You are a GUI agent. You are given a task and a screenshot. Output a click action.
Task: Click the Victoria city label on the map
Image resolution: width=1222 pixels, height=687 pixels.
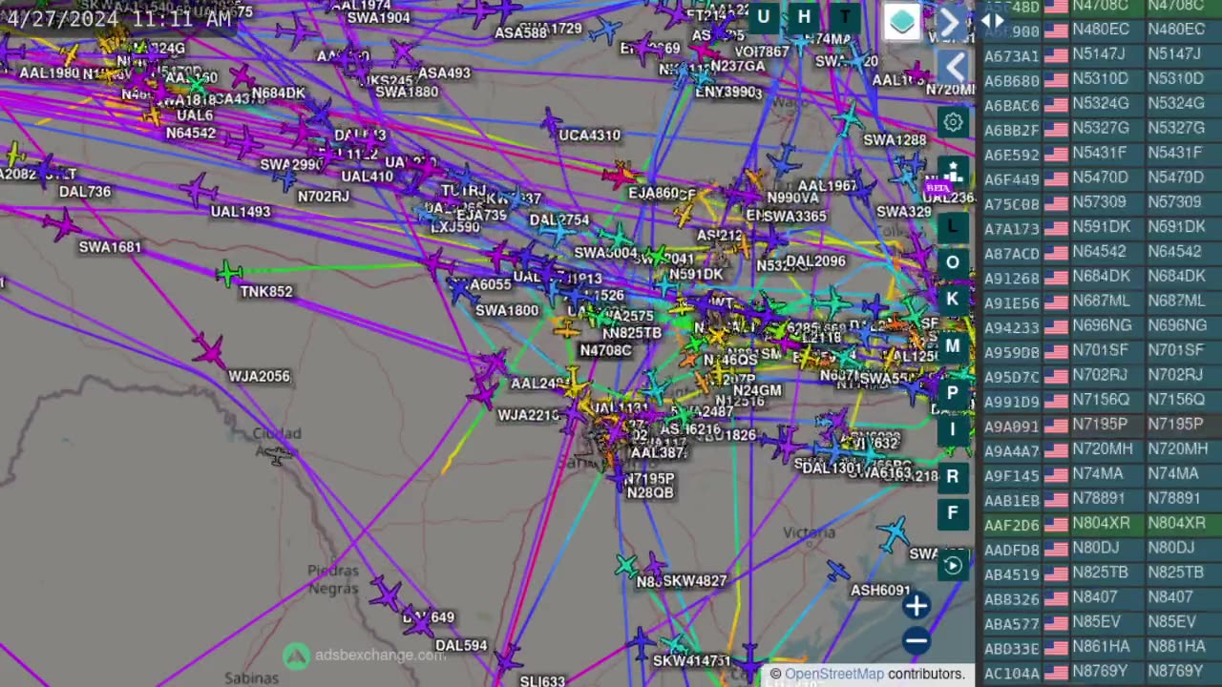[809, 532]
